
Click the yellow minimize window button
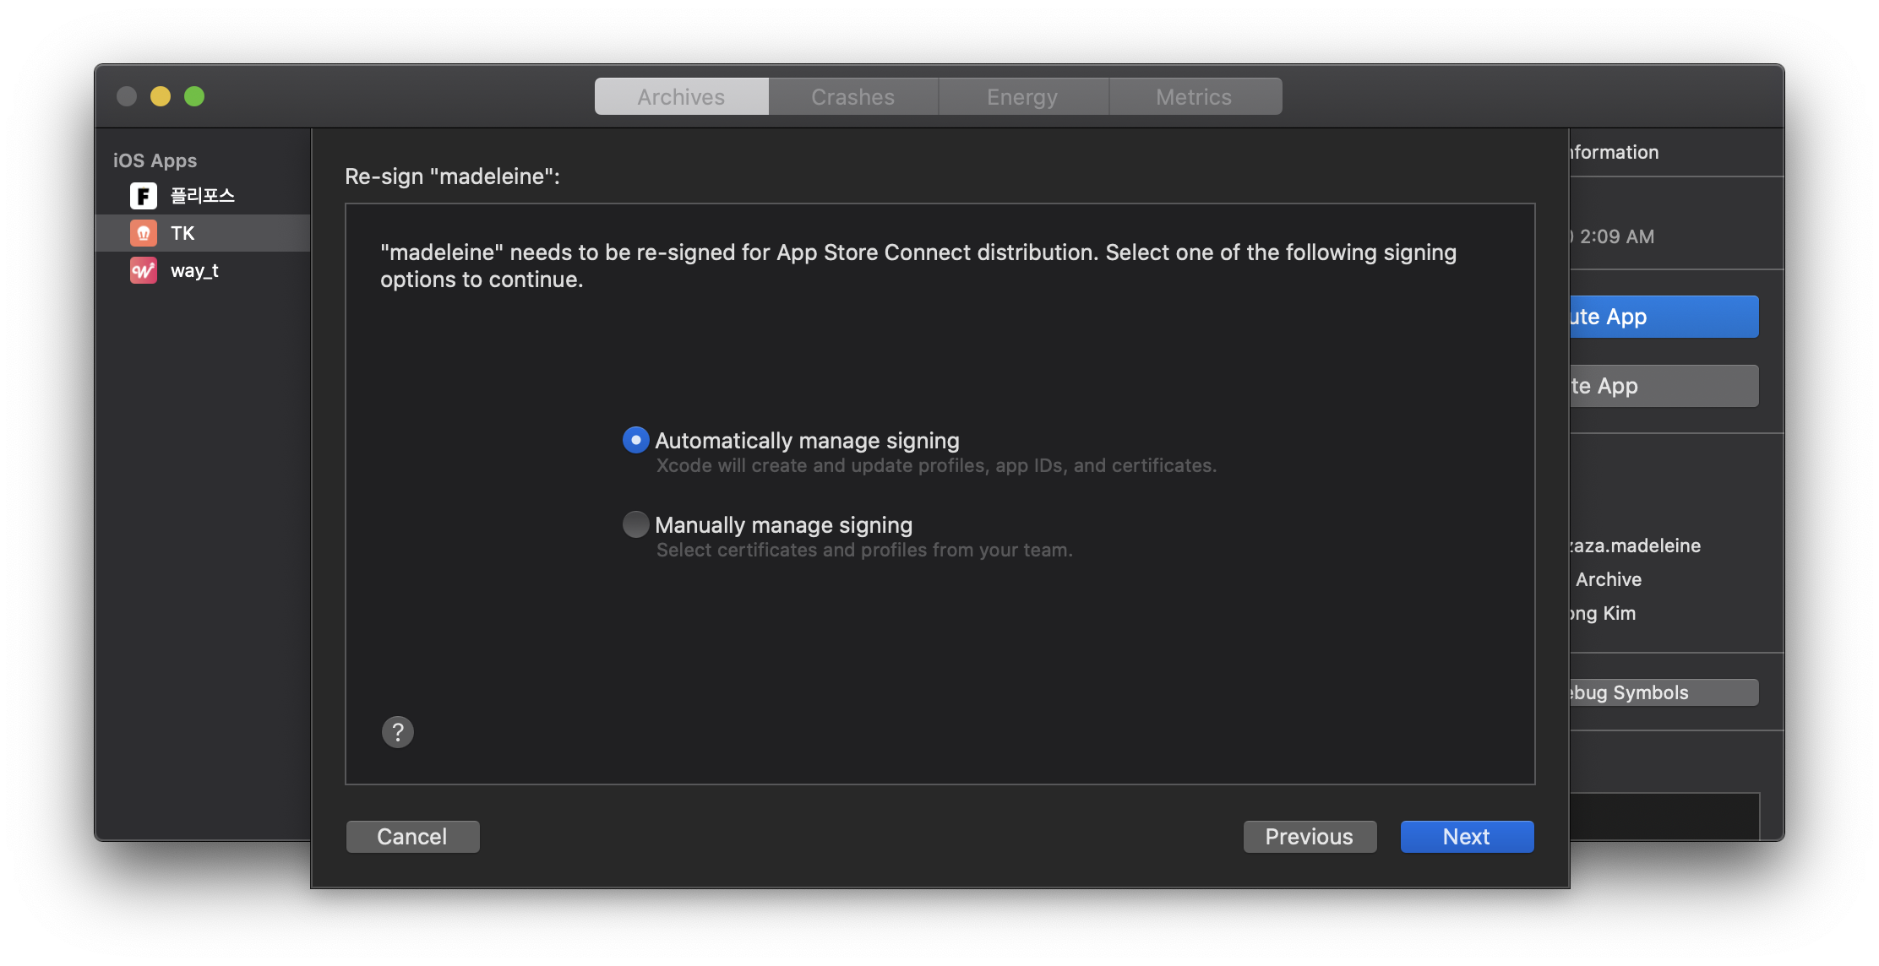161,96
